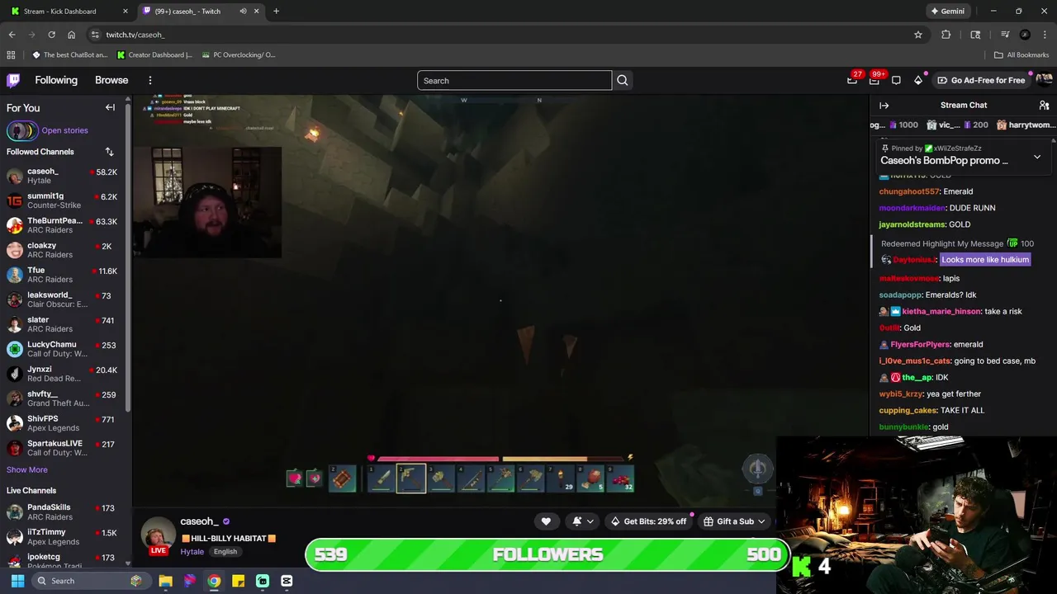Open Whispers speech bubble icon
The image size is (1057, 594).
click(896, 80)
